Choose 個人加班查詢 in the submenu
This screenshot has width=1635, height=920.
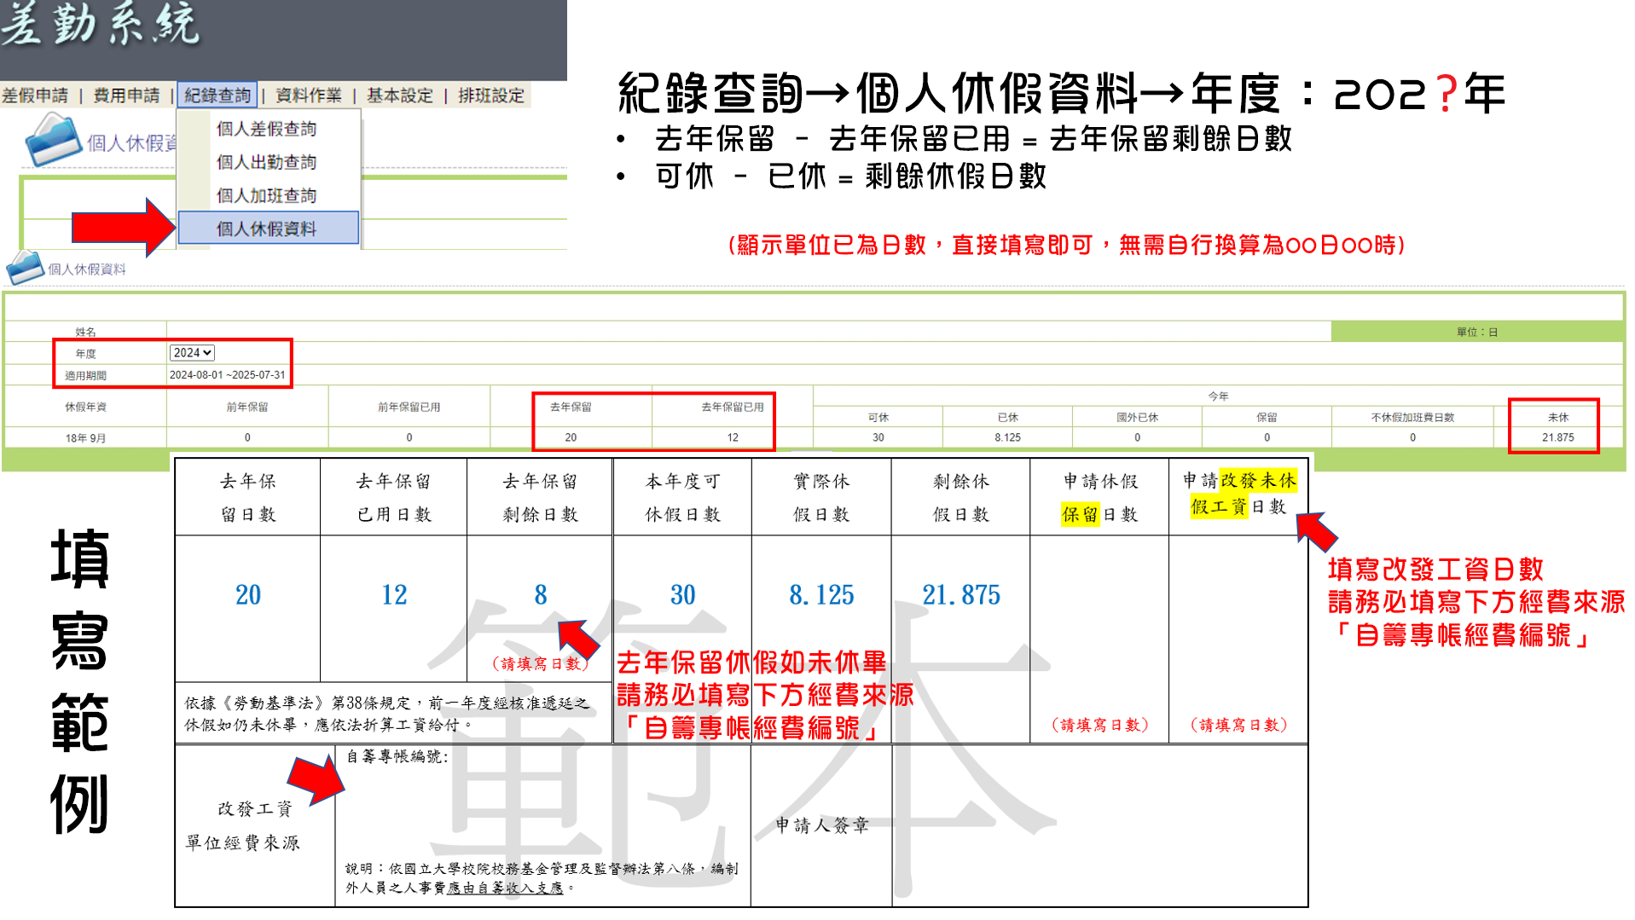pos(266,195)
